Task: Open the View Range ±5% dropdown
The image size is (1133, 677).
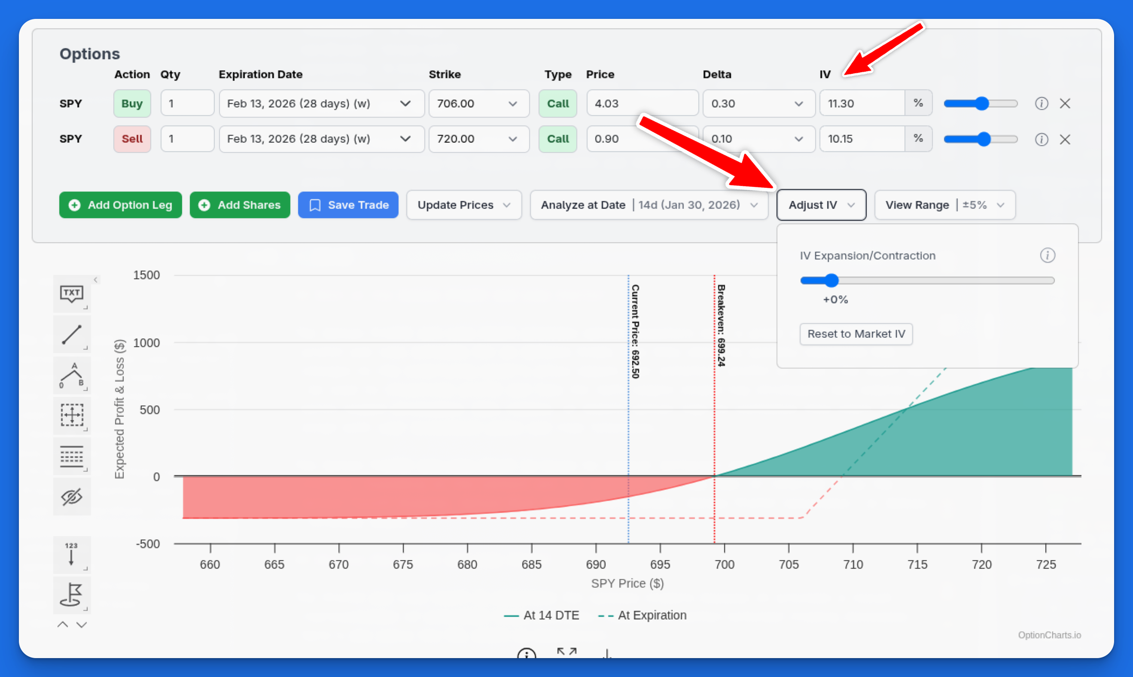Action: [944, 205]
